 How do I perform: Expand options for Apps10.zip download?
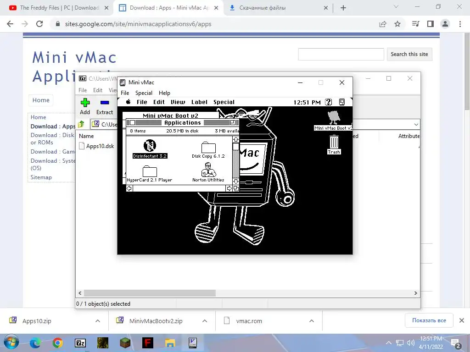tap(97, 321)
